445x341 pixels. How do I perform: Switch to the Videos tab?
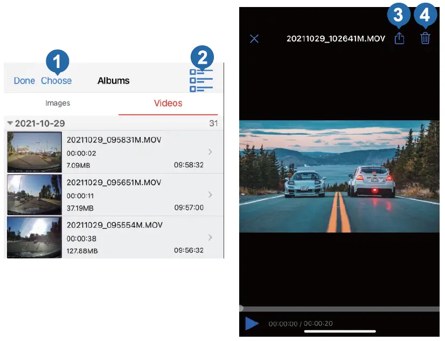click(168, 103)
